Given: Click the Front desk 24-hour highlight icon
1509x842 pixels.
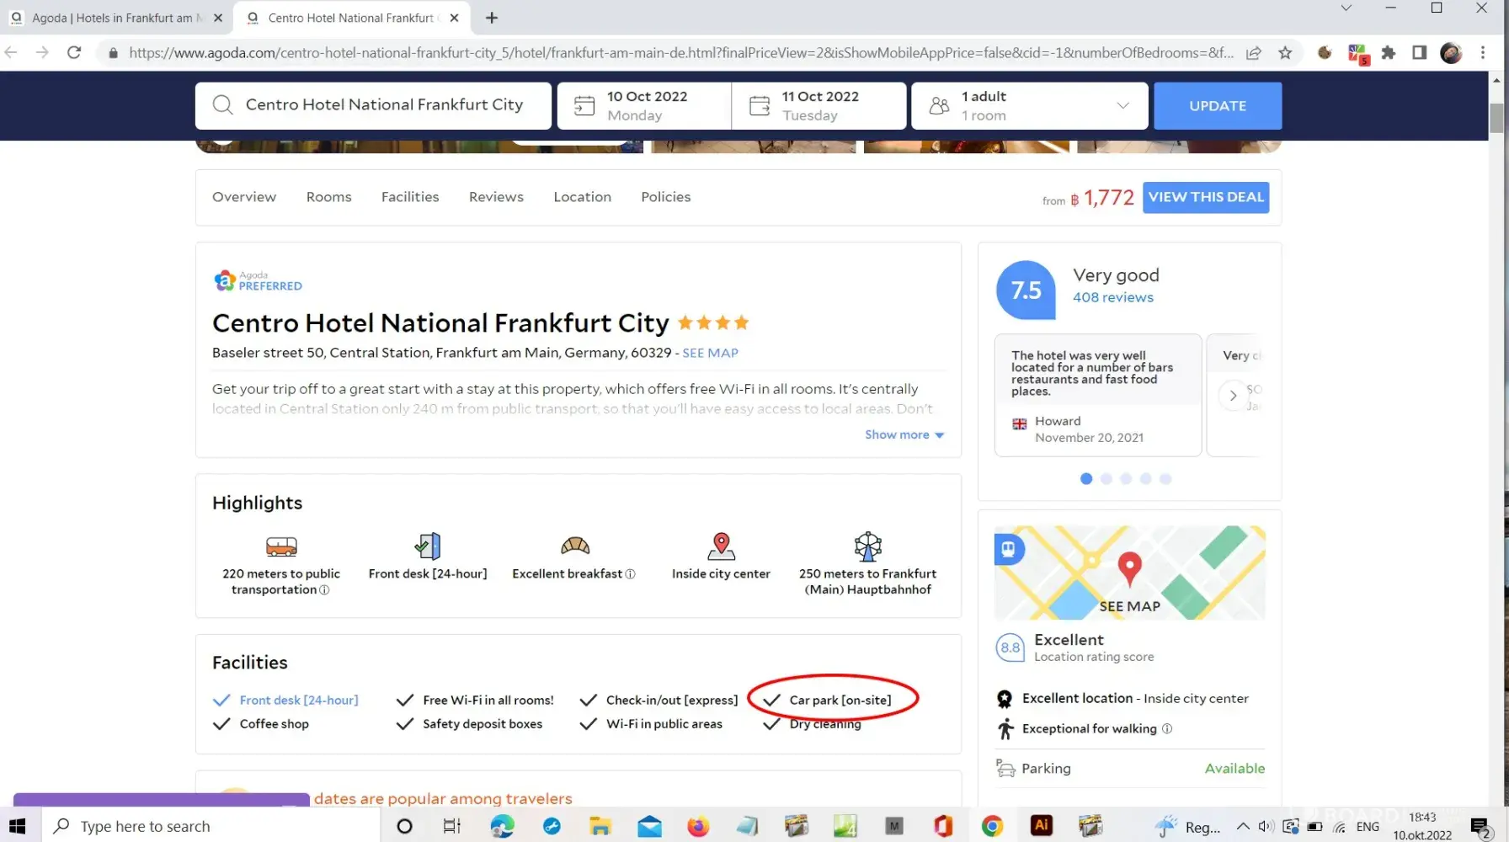Looking at the screenshot, I should tap(428, 546).
